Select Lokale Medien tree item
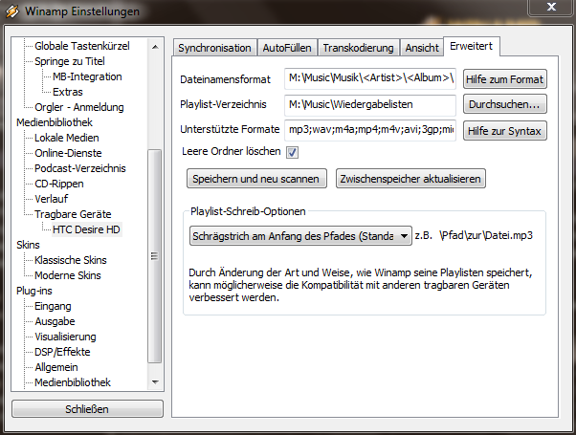The image size is (576, 435). (x=66, y=138)
